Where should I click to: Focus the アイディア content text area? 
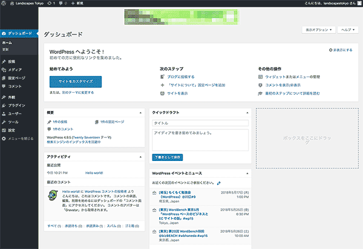tap(200, 140)
